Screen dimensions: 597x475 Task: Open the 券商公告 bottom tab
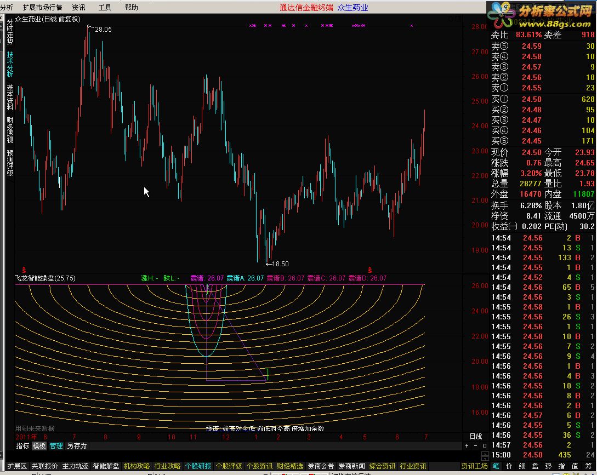coord(321,466)
